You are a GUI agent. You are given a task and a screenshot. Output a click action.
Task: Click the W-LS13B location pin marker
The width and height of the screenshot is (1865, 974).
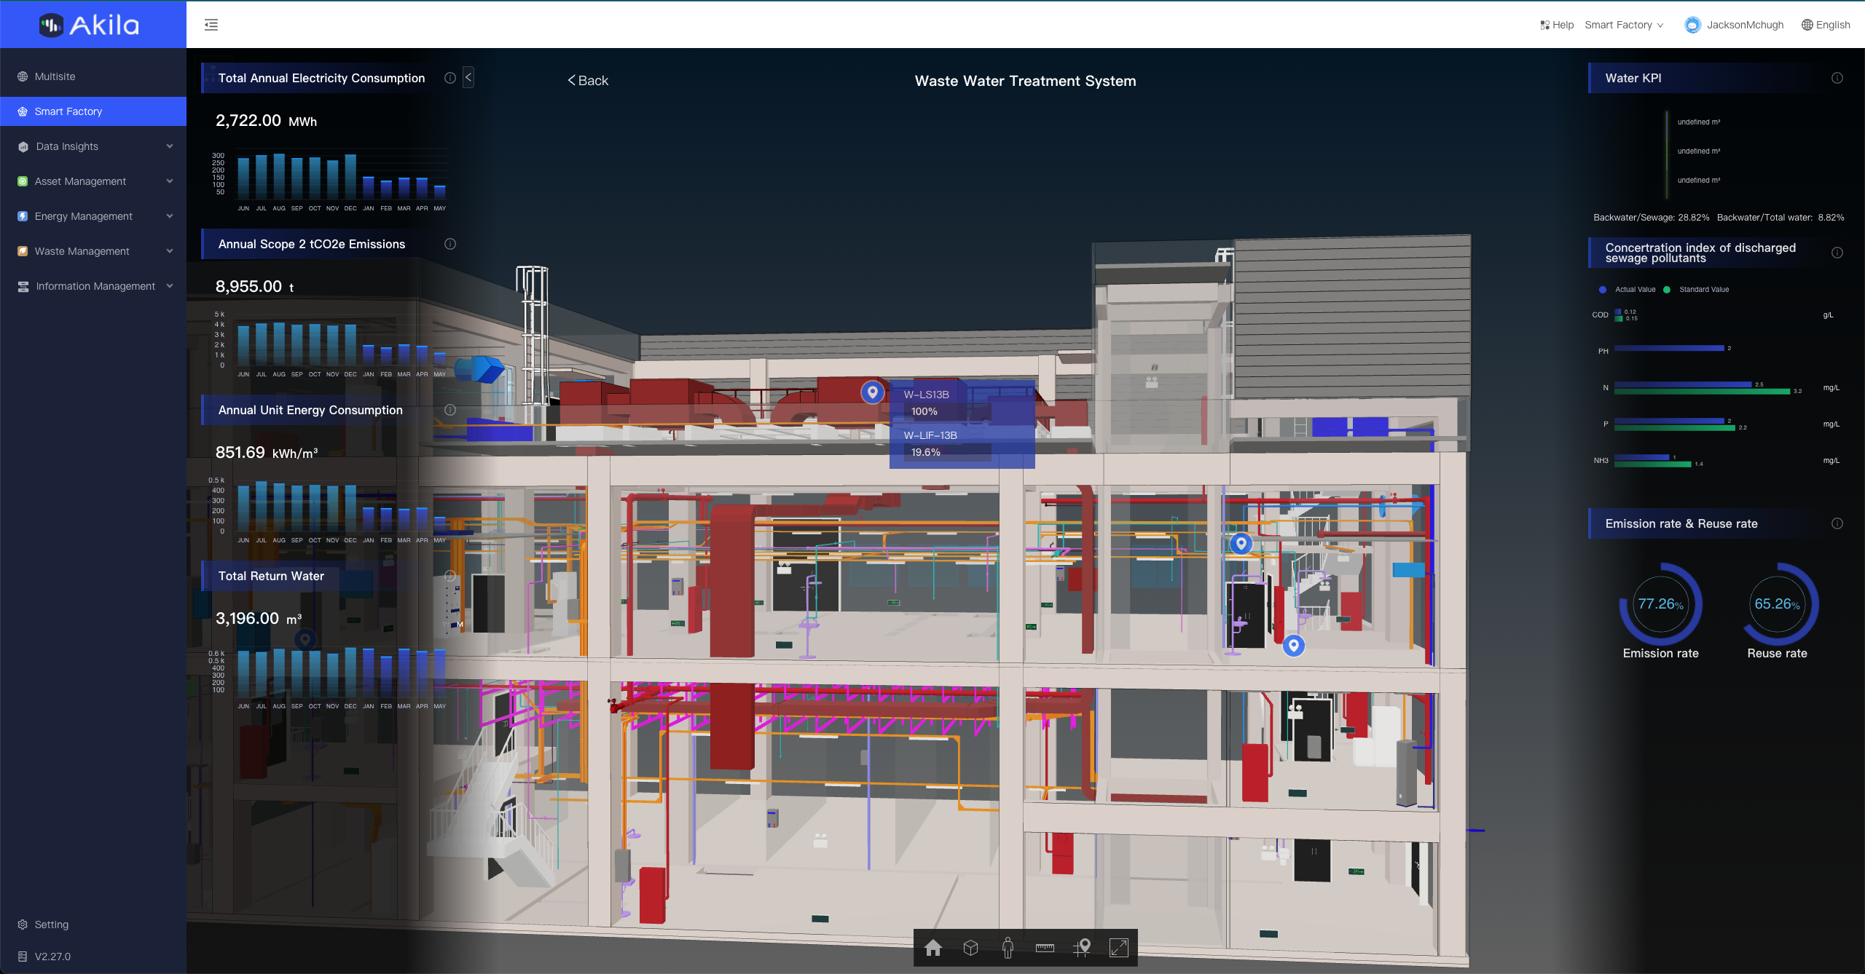pos(872,392)
